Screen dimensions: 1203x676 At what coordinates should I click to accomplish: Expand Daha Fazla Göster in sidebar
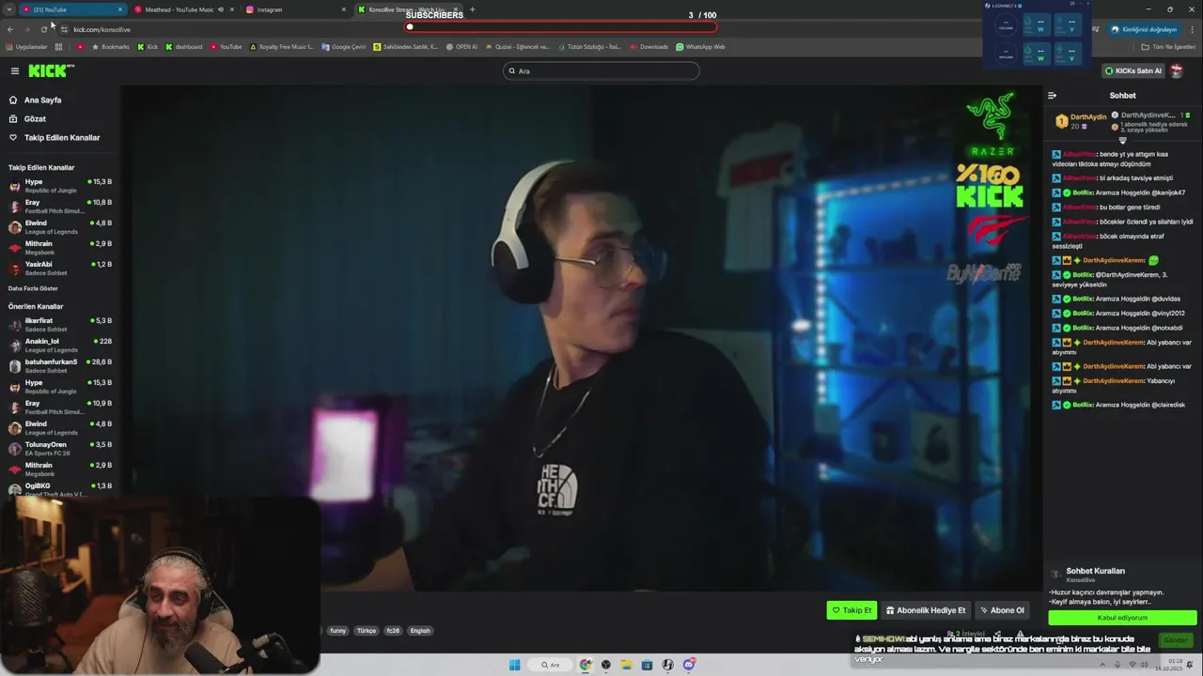33,288
